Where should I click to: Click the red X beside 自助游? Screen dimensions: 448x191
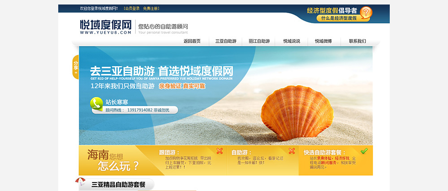292,151
